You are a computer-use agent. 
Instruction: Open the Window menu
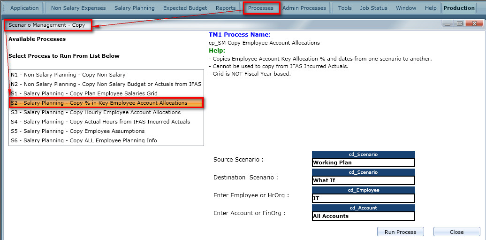pyautogui.click(x=407, y=8)
